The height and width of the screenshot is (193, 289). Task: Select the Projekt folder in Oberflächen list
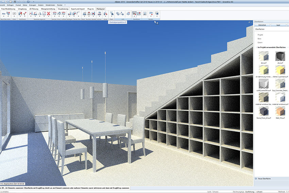[x=260, y=35]
